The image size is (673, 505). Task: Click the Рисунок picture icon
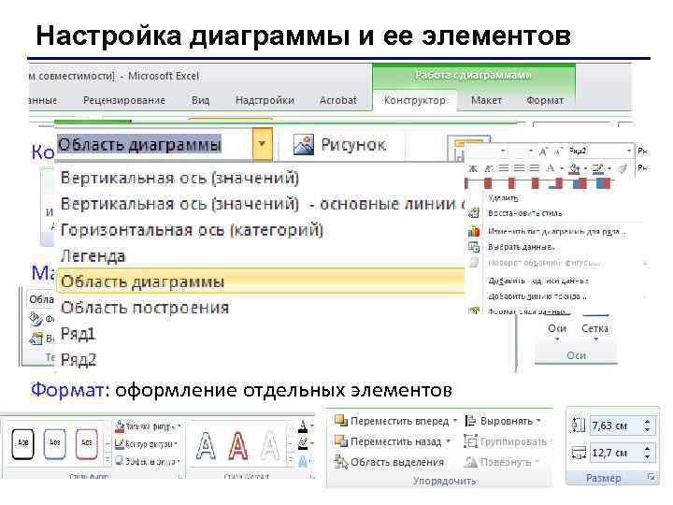tap(304, 145)
